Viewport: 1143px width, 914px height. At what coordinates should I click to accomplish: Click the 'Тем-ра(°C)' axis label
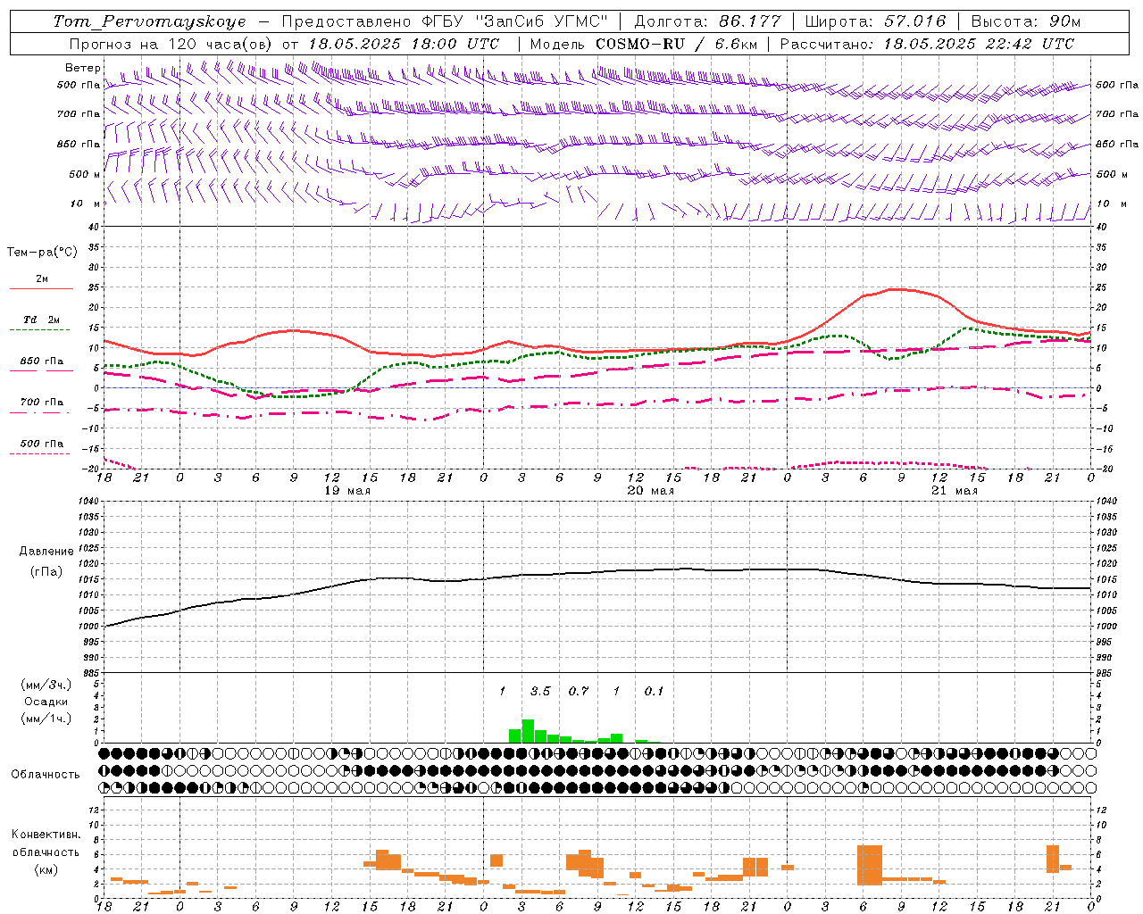tap(42, 253)
